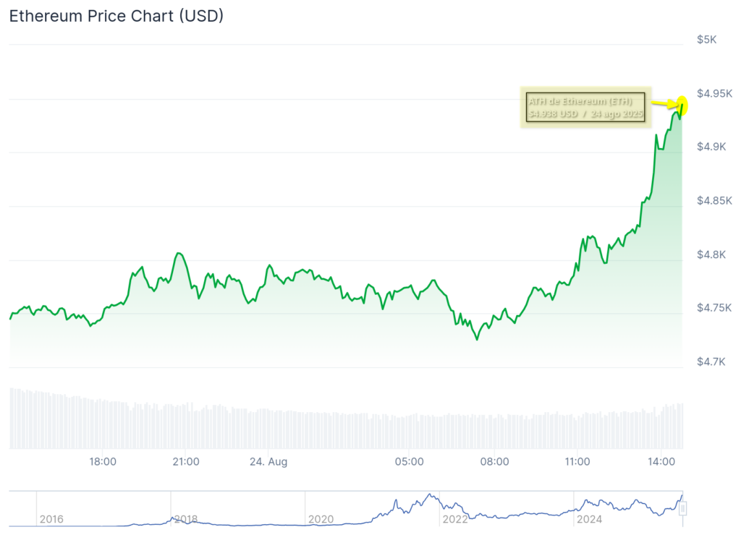Click the 24. Aug date axis label
The image size is (741, 540).
tap(268, 462)
